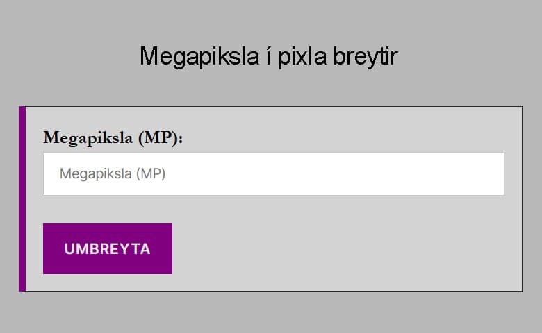Click the gray page background above the title
The height and width of the screenshot is (333, 542).
click(x=268, y=17)
